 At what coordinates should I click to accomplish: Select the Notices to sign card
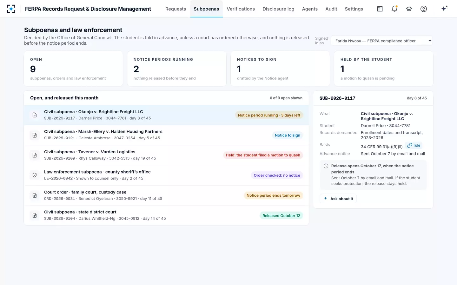[x=280, y=69]
